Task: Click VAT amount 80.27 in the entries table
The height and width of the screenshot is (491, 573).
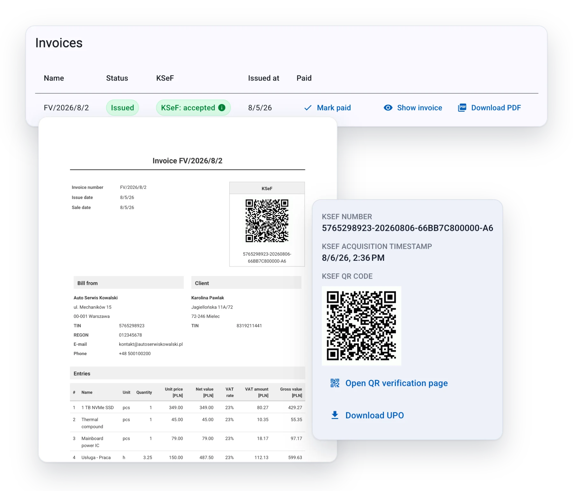Action: tap(263, 408)
